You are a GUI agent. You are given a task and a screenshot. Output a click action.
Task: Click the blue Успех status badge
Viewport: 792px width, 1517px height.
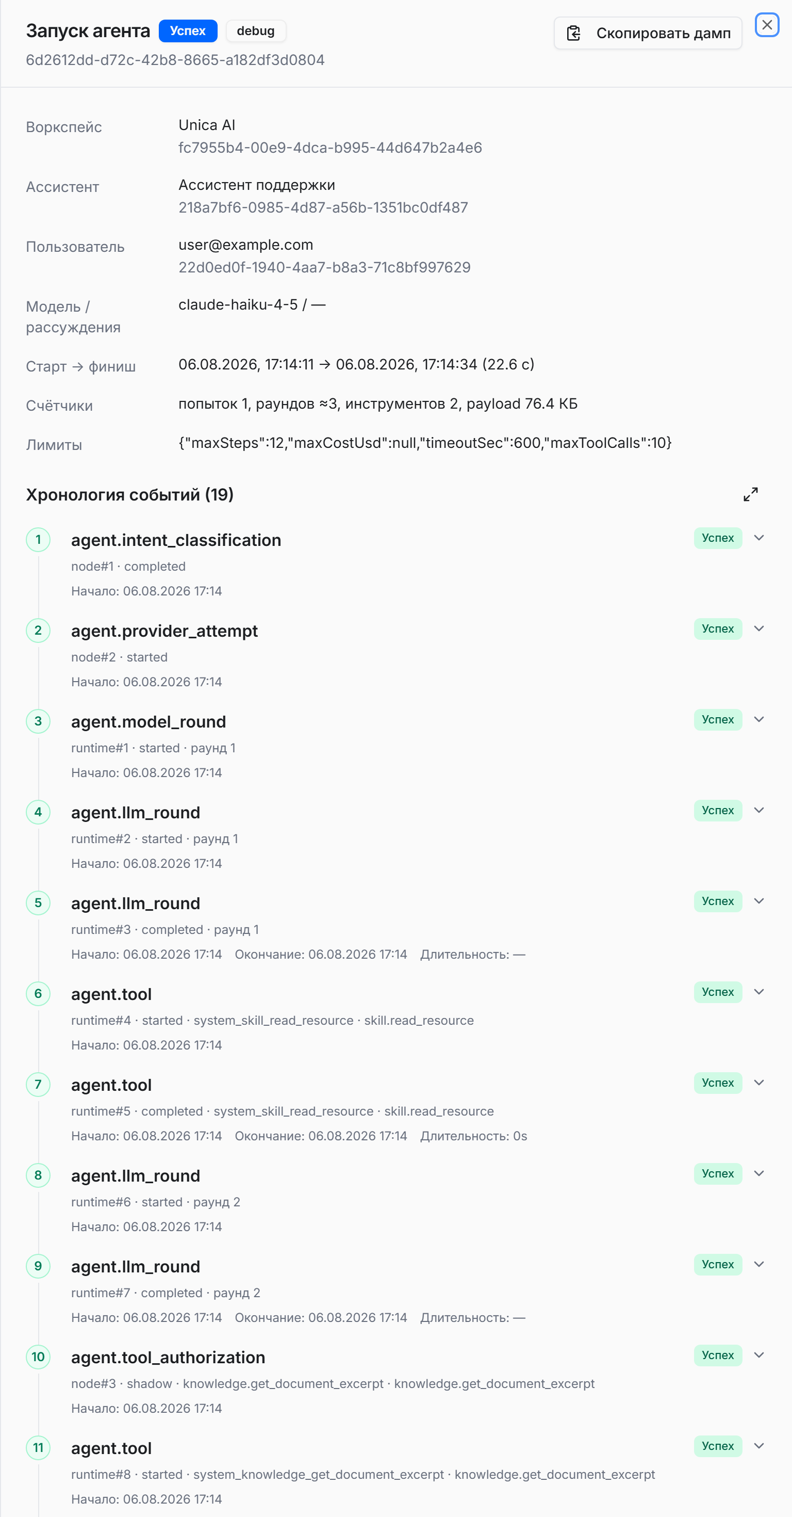(x=188, y=30)
